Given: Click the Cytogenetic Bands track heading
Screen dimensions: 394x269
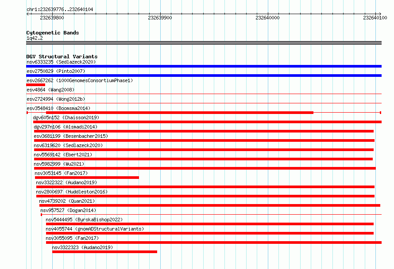Looking at the screenshot, I should (x=53, y=33).
